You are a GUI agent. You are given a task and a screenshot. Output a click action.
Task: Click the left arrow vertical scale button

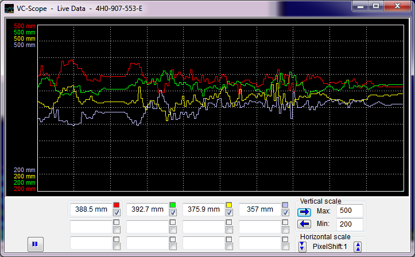(304, 224)
